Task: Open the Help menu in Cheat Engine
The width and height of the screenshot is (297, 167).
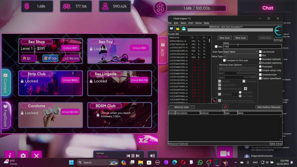Action: (206, 23)
